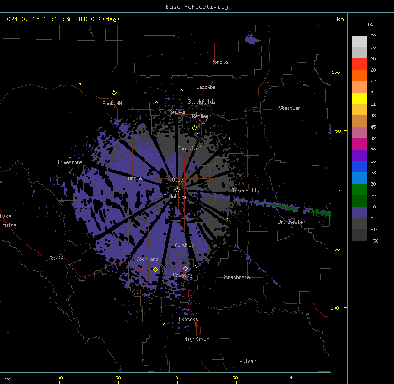Click the Sylvan map label
The height and width of the screenshot is (384, 394).
click(x=178, y=112)
